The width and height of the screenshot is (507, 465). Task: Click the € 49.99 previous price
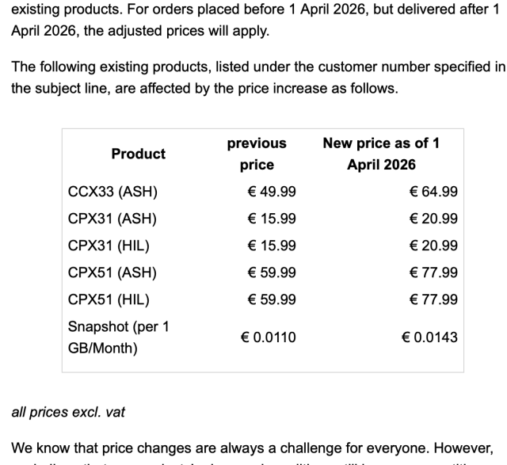click(272, 192)
